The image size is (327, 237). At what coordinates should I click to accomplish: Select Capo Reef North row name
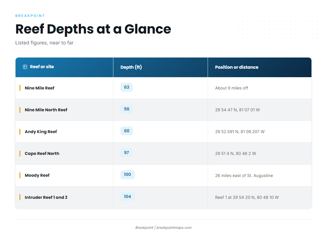pos(42,154)
